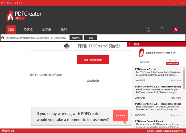Read more about Server 2.3.2 maintenance release
186x133 pixels.
pos(176,98)
